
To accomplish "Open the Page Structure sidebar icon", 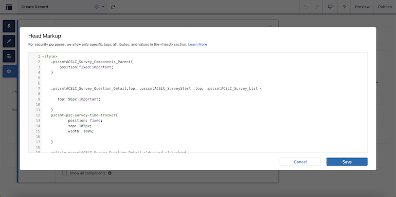I will [x=9, y=56].
